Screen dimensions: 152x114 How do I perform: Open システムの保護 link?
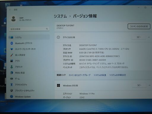point(100,75)
